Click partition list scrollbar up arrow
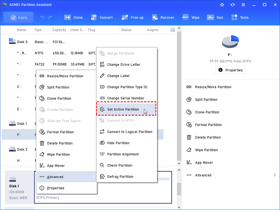This screenshot has height=210, width=280. click(x=179, y=28)
